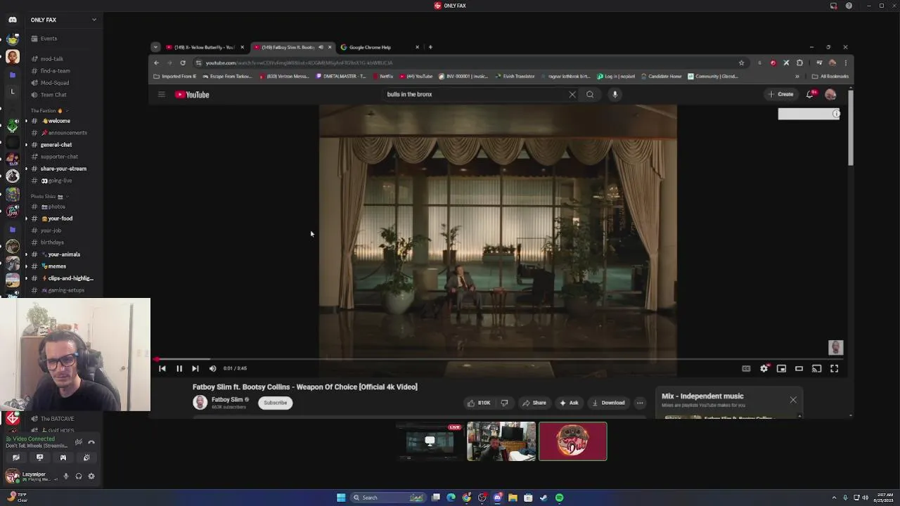
Task: Mute the YouTube player volume
Action: [212, 368]
